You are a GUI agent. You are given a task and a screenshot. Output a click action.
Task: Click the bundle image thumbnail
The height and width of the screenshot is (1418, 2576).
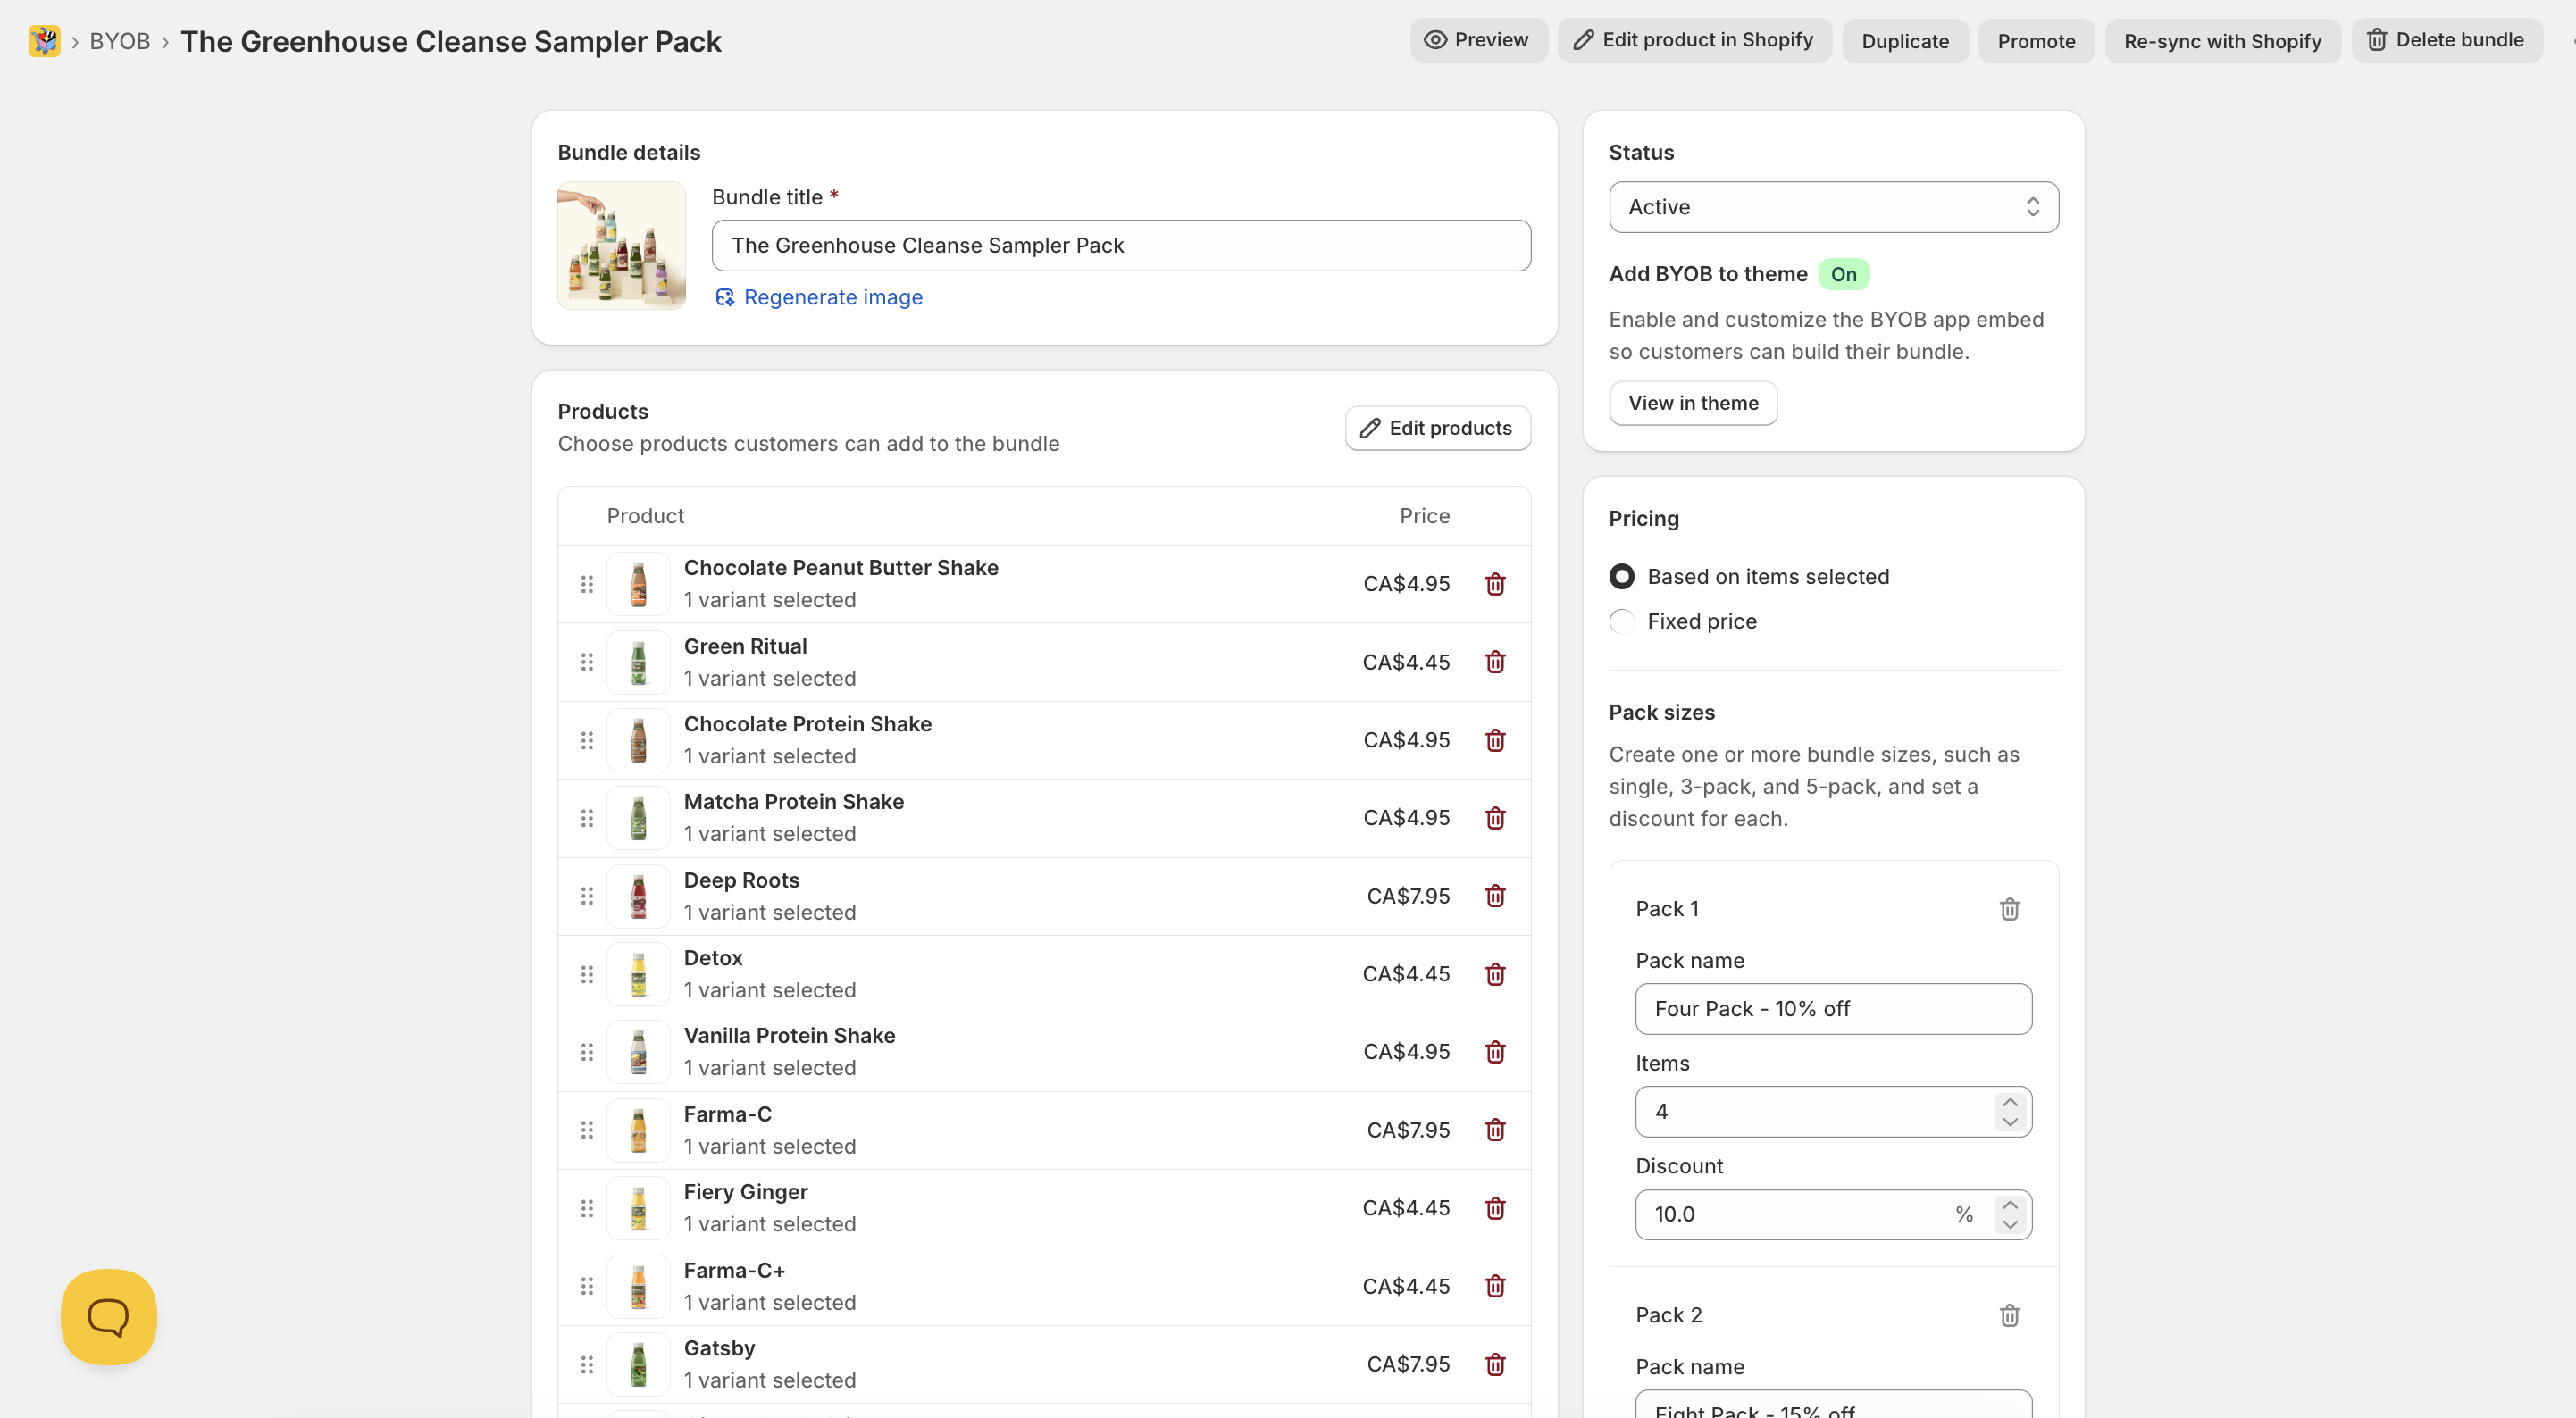pyautogui.click(x=621, y=245)
